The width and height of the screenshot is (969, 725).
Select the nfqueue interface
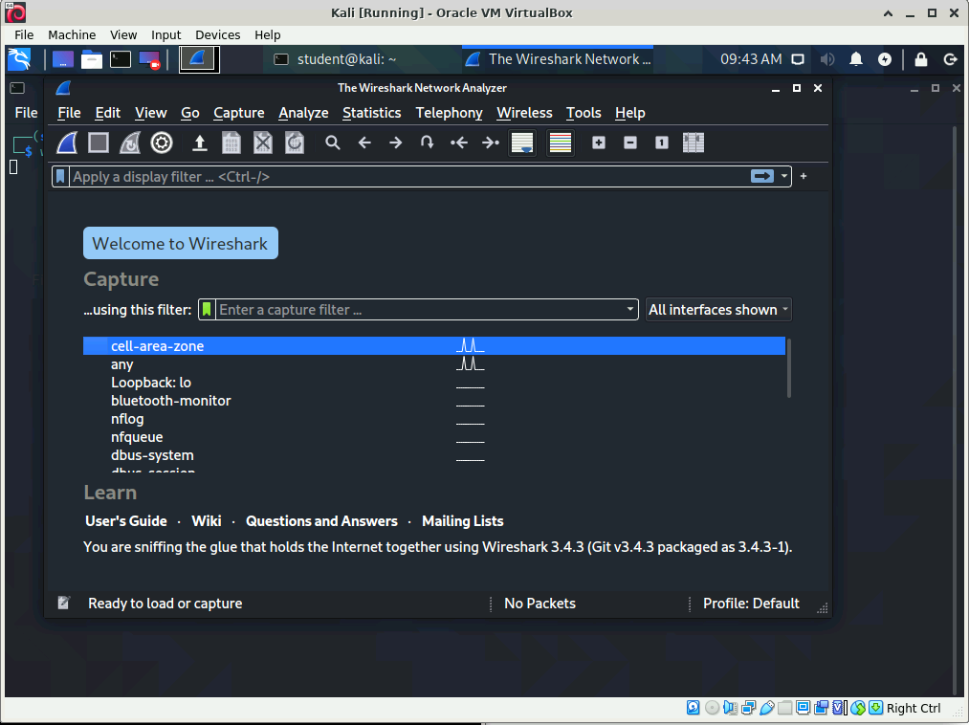[434, 437]
